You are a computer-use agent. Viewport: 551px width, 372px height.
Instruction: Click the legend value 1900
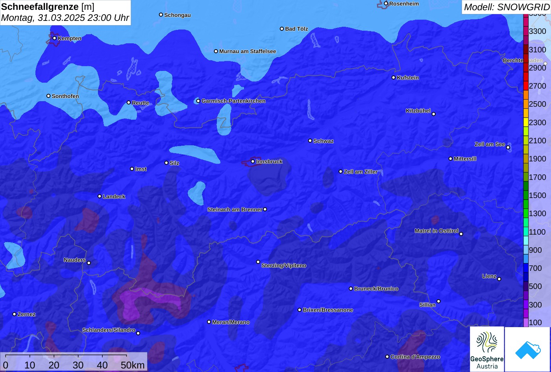pyautogui.click(x=538, y=159)
